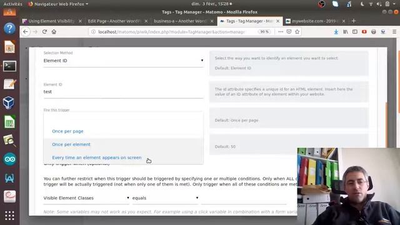Open the Selection Method Element ID dropdown
Screen dimensions: 400x225
124,61
